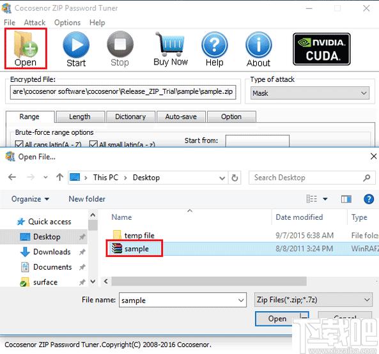Switch to the Auto-save tab
The width and height of the screenshot is (379, 354).
point(181,117)
